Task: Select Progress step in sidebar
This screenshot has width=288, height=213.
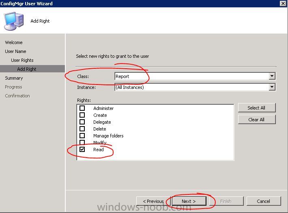Action: click(13, 87)
